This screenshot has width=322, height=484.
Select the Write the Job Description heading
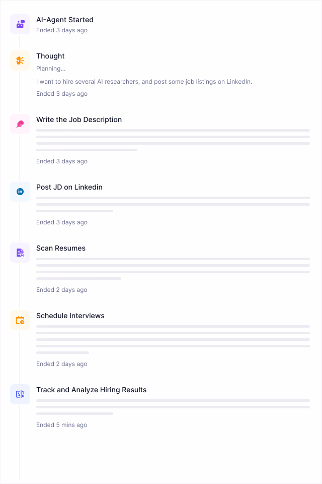pyautogui.click(x=79, y=120)
